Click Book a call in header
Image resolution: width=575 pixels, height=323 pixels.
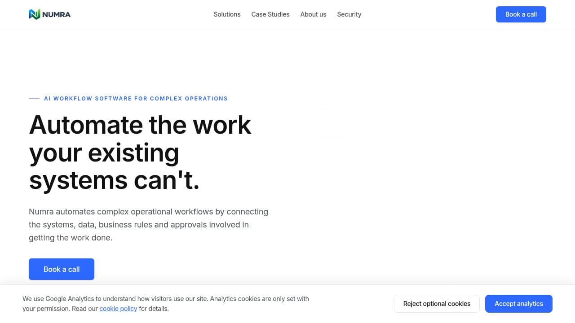(x=521, y=14)
